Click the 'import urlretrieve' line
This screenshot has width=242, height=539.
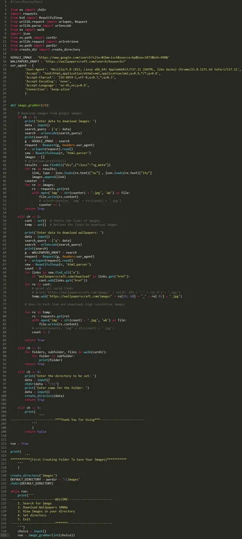[45, 41]
